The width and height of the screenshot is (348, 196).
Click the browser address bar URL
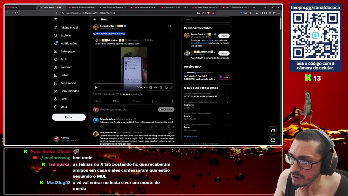click(90, 13)
